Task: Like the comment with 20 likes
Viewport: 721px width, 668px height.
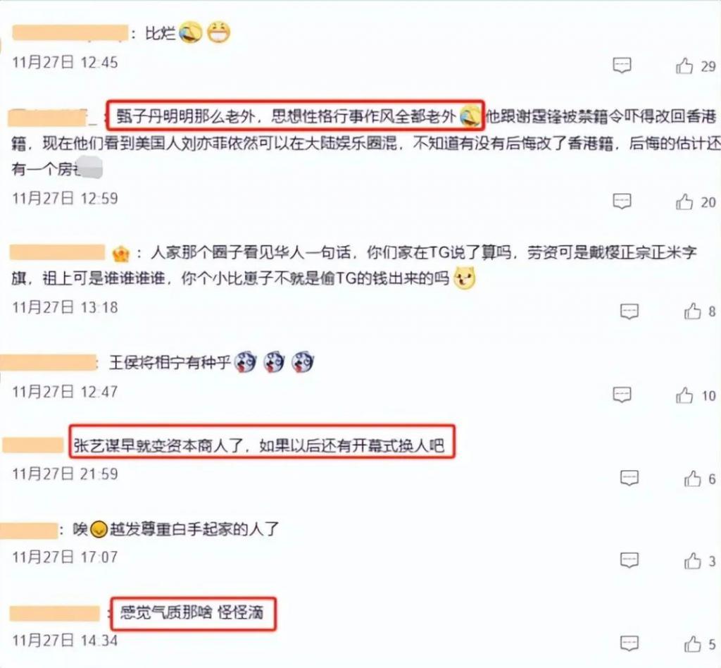Action: [x=684, y=202]
